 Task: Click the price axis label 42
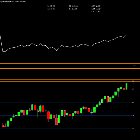[x=133, y=102]
